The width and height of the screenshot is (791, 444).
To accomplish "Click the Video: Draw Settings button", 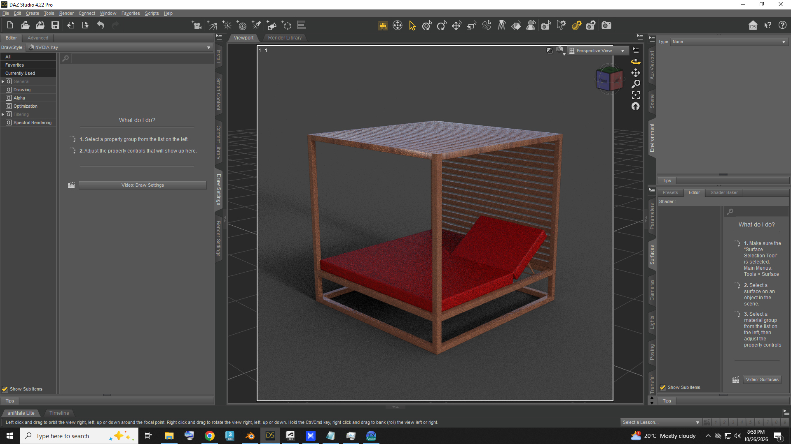I will click(x=143, y=185).
